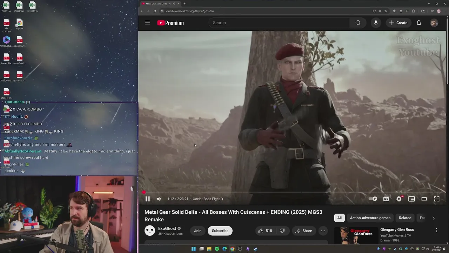The height and width of the screenshot is (253, 449).
Task: Open the Create menu
Action: [x=398, y=23]
